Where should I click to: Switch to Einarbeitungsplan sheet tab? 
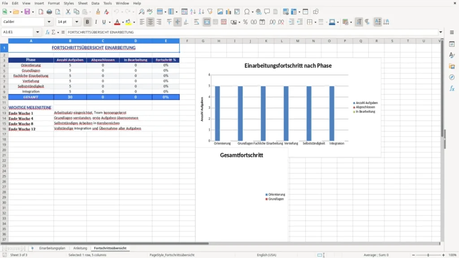pyautogui.click(x=52, y=248)
